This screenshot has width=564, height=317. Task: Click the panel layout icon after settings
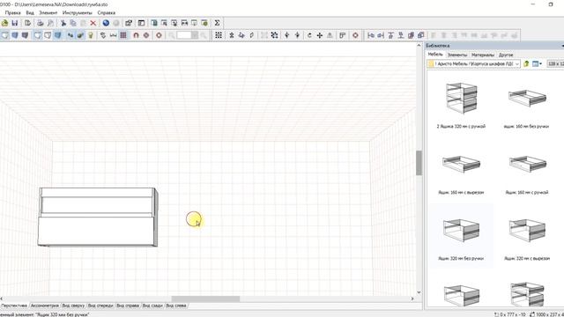point(141,23)
